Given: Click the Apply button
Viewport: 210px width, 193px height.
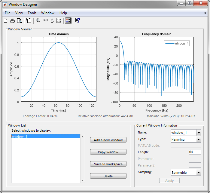Looking at the screenshot, I should pyautogui.click(x=169, y=181).
